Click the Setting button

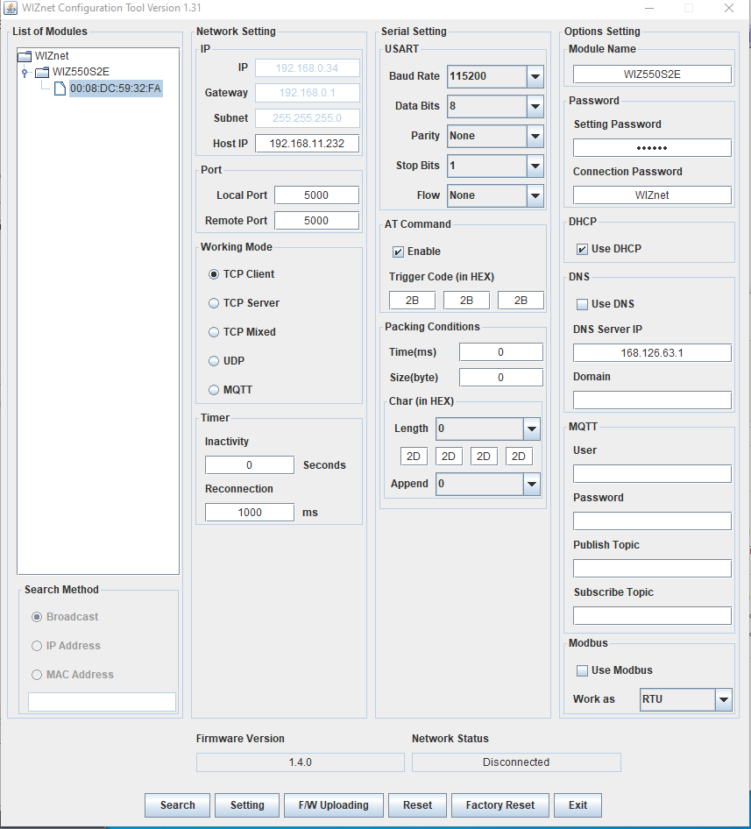[x=247, y=805]
